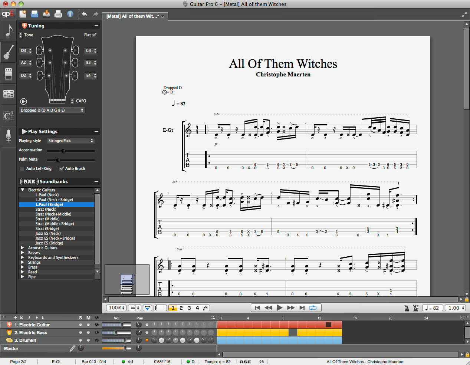
Task: Select the note/song properties icon in left sidebar
Action: 8,31
